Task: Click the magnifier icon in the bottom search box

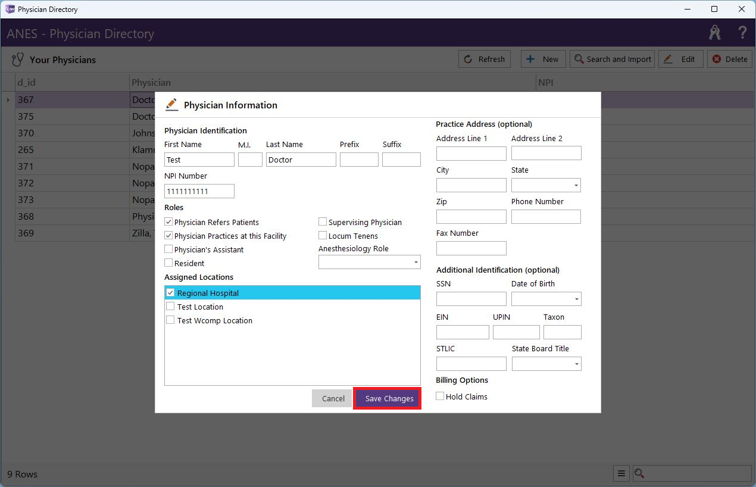Action: point(640,474)
